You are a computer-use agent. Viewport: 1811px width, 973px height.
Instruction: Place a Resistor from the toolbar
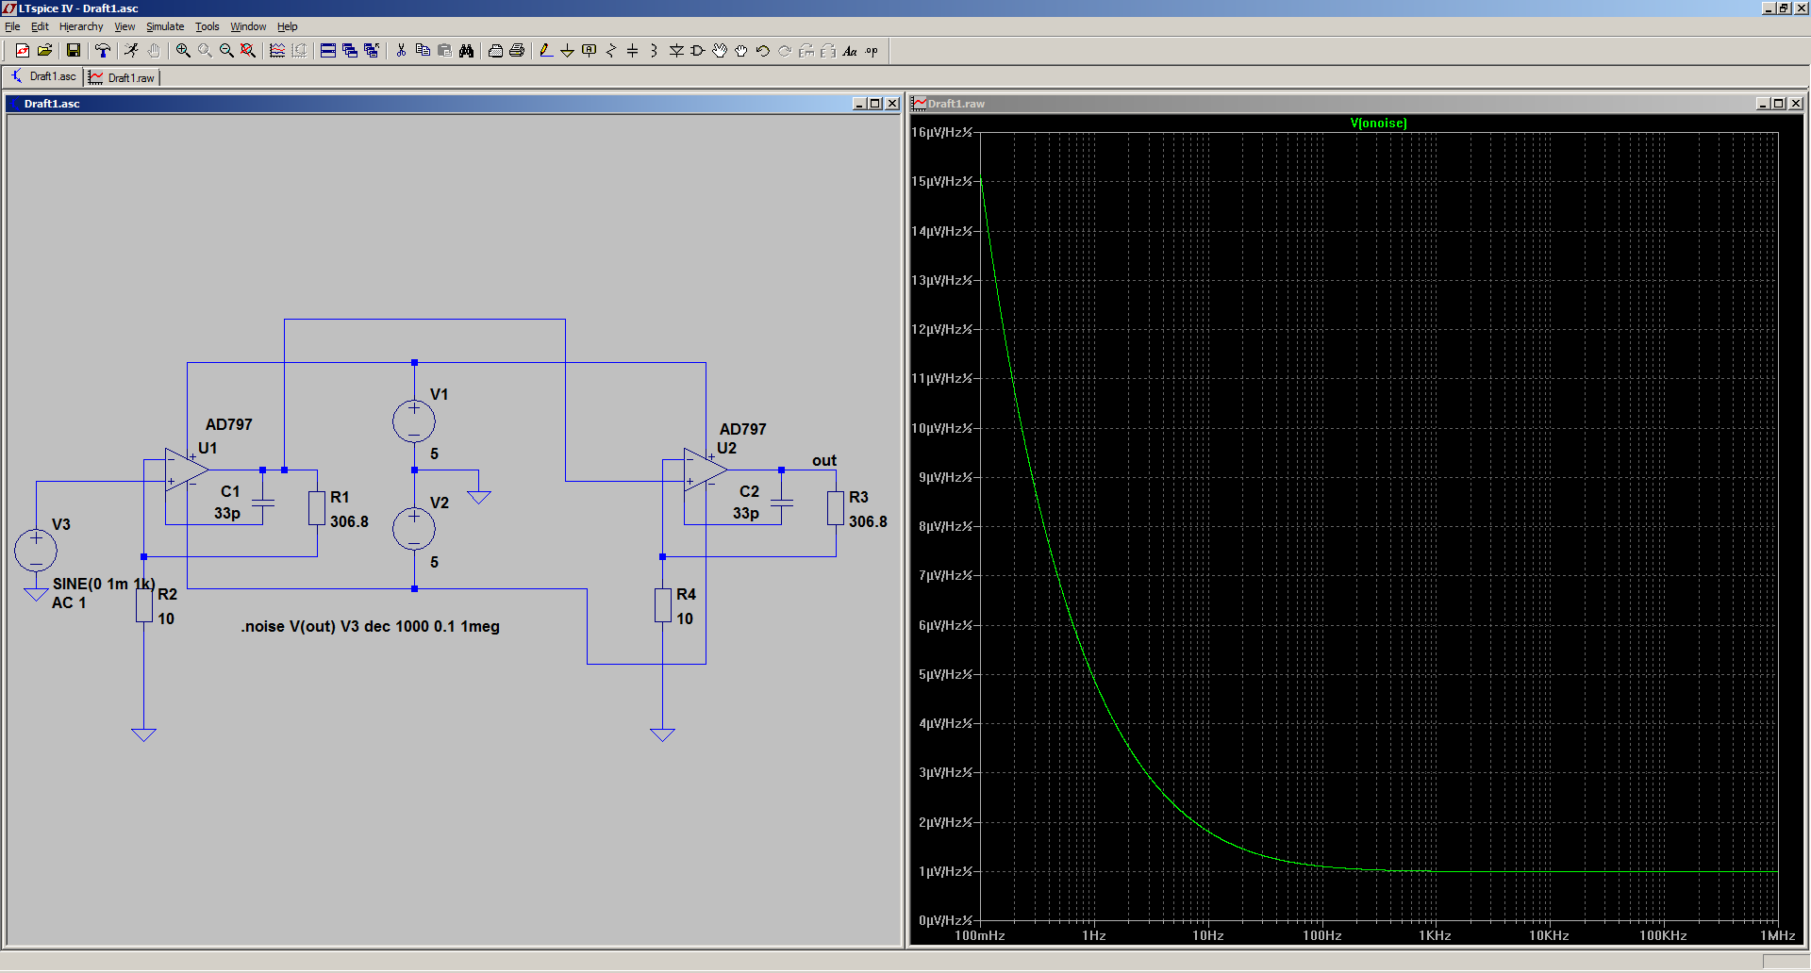point(611,51)
